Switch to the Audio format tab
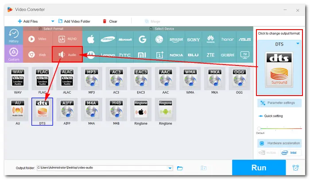The height and width of the screenshot is (180, 310). coord(67,54)
